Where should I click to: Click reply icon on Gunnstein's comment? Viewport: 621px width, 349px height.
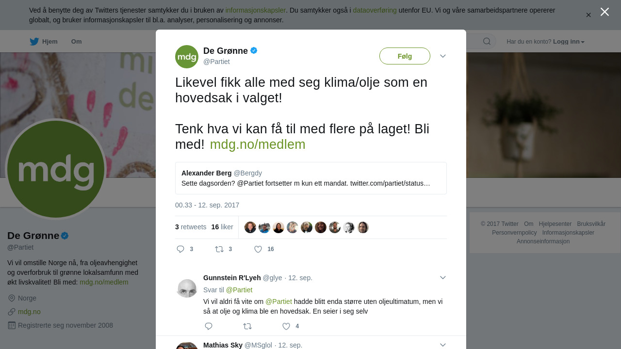tap(209, 326)
